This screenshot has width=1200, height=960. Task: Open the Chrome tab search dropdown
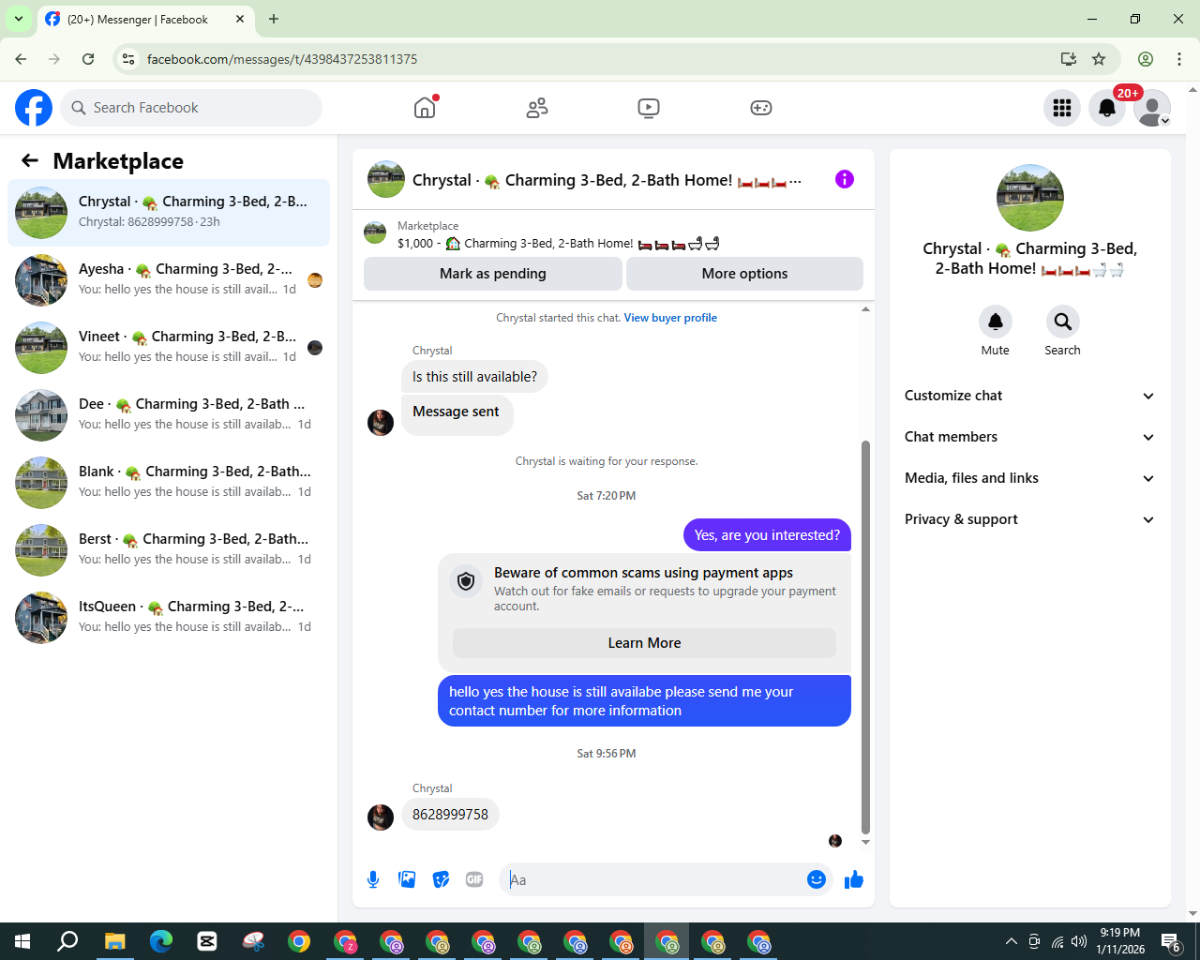19,19
